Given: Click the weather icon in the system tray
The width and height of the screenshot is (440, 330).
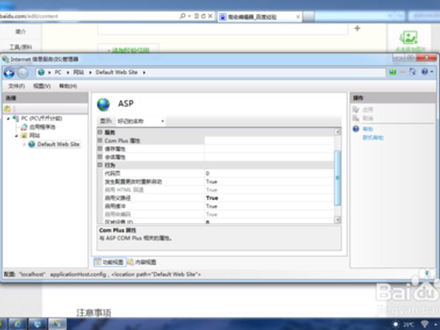Looking at the screenshot, I should click(395, 324).
